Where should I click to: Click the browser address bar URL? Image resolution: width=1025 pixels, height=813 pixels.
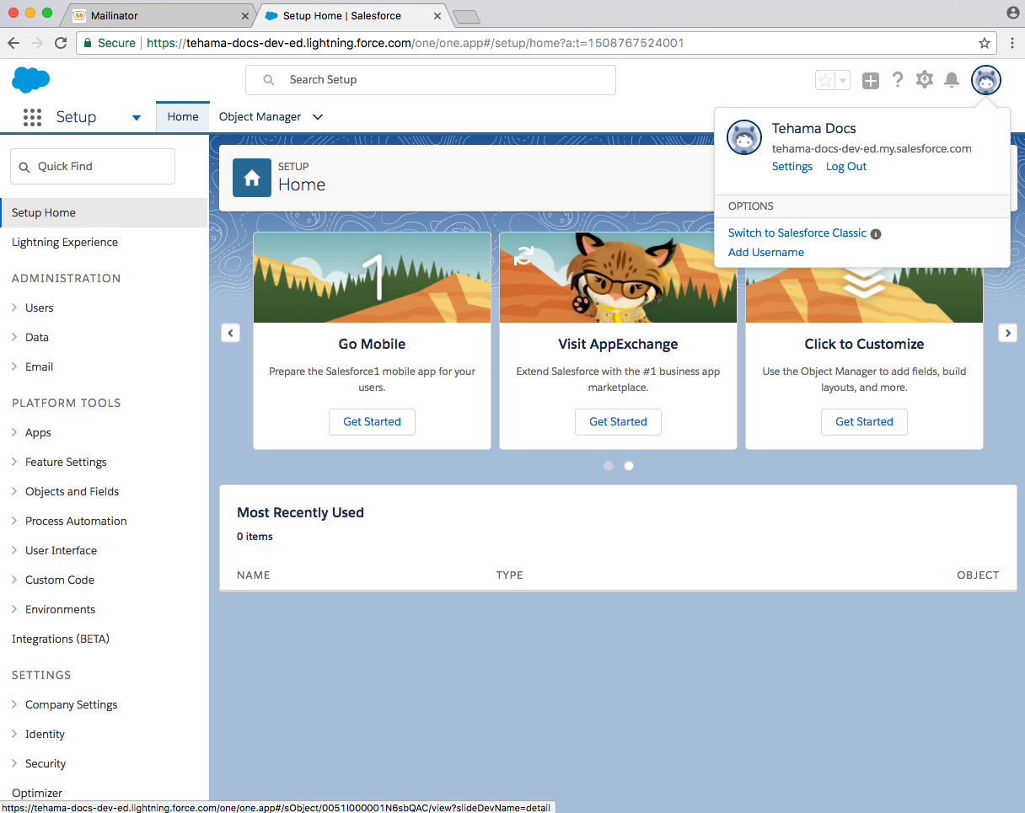coord(415,43)
